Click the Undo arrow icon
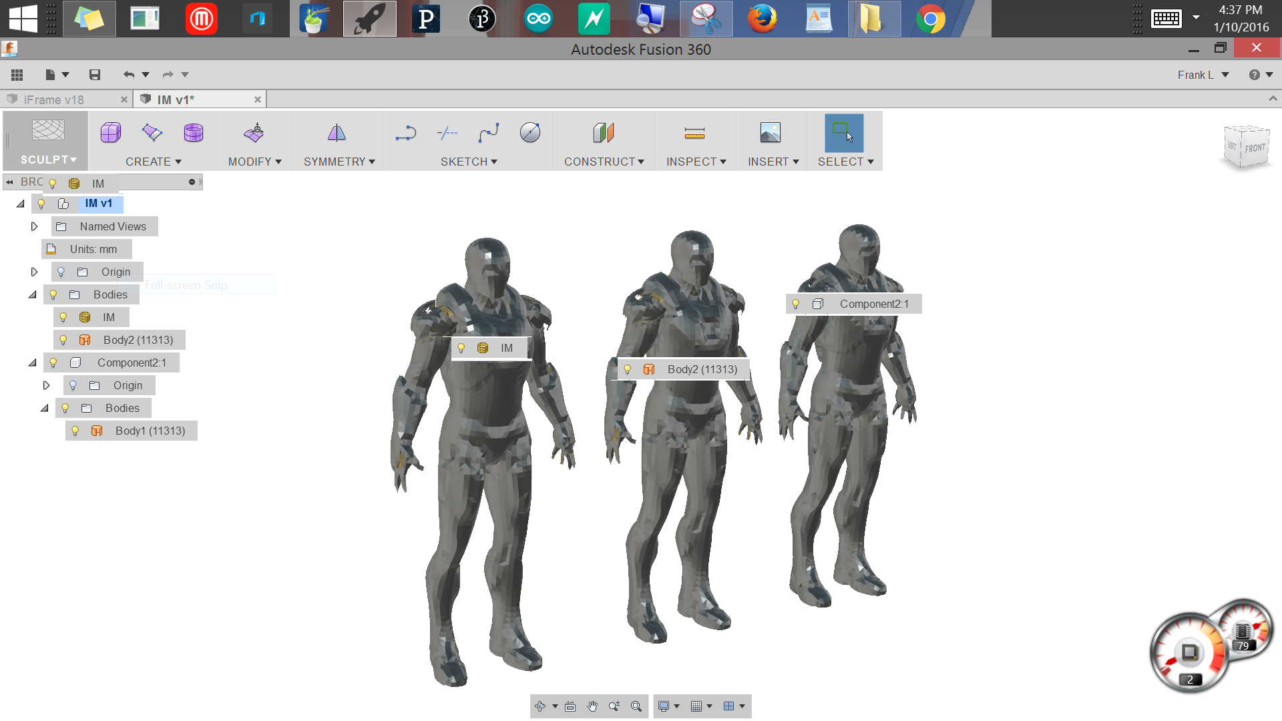Screen dimensions: 1282x721 pos(129,75)
